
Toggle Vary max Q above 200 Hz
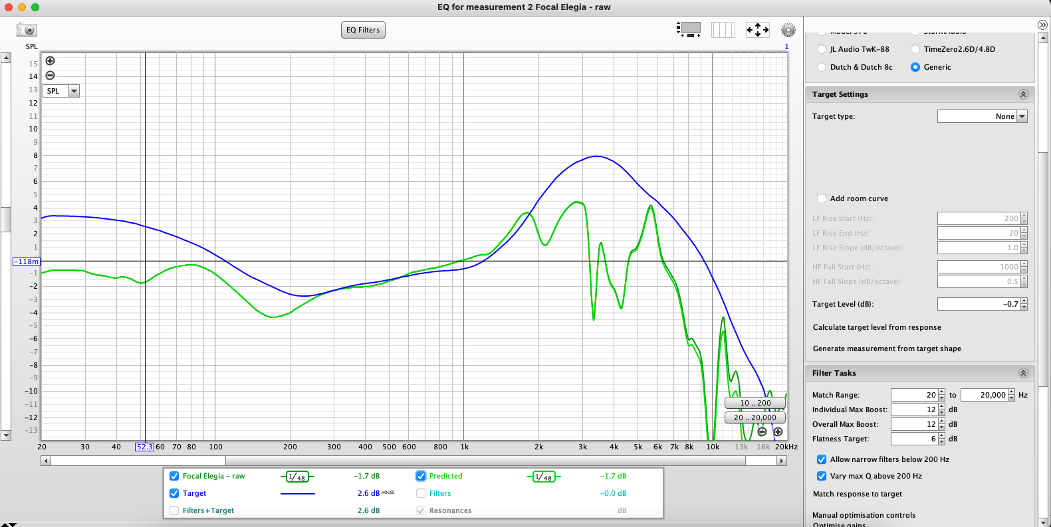pyautogui.click(x=822, y=476)
